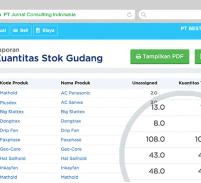201x183 pixels.
Task: Open Faxphase product name link
Action: (x=71, y=140)
